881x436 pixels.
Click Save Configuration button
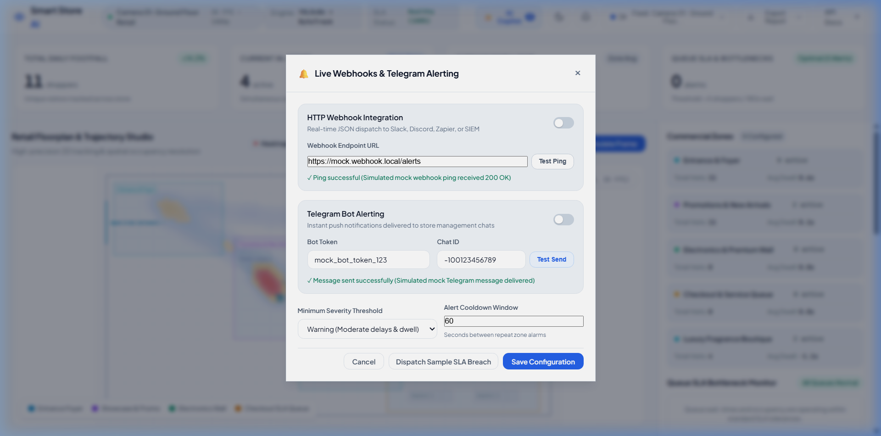[543, 362]
